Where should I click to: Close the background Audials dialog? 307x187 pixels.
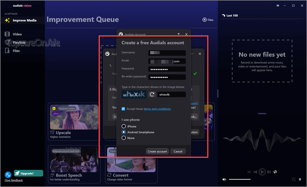(200, 54)
